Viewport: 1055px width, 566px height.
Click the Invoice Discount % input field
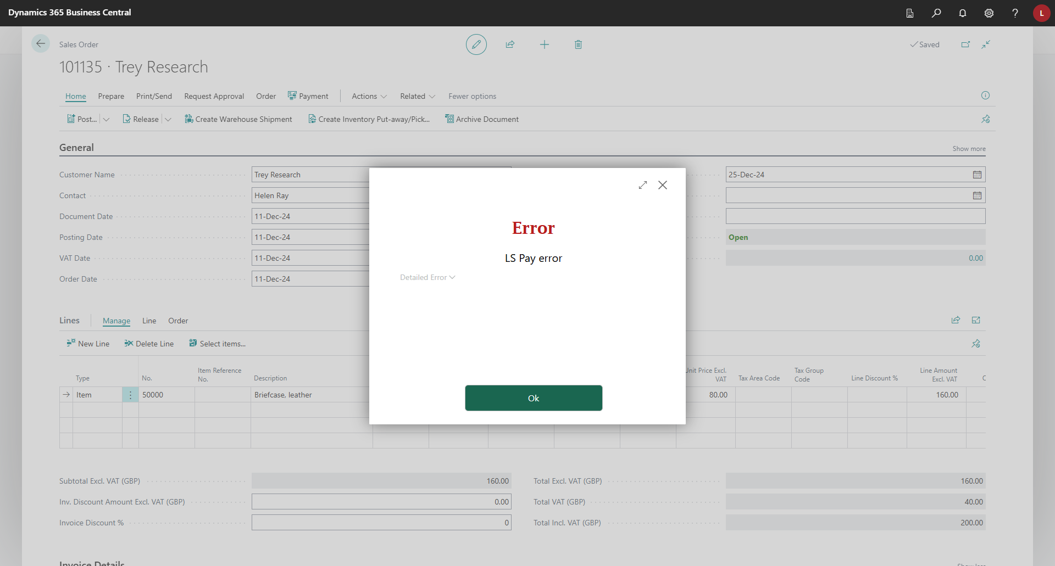tap(381, 523)
